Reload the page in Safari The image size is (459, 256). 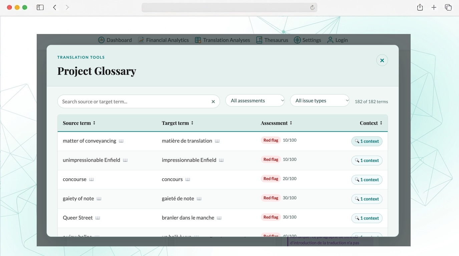click(x=313, y=8)
